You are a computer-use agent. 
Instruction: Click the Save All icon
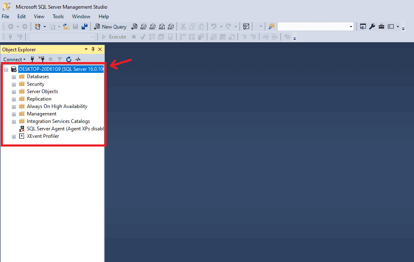point(85,26)
